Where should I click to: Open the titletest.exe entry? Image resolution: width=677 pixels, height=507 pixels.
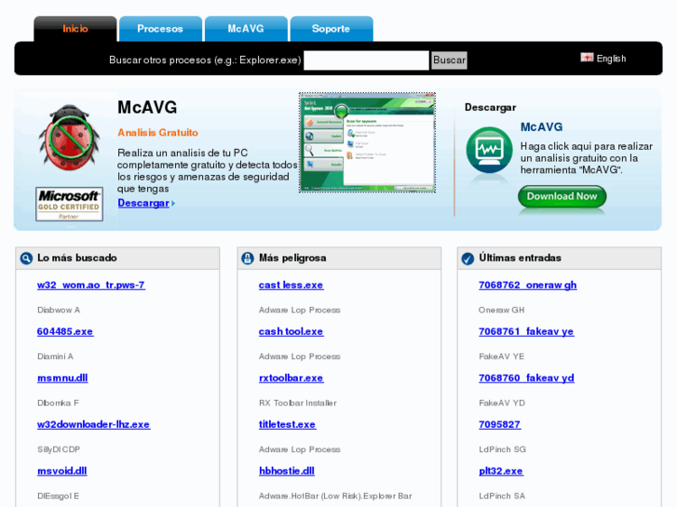coord(287,424)
